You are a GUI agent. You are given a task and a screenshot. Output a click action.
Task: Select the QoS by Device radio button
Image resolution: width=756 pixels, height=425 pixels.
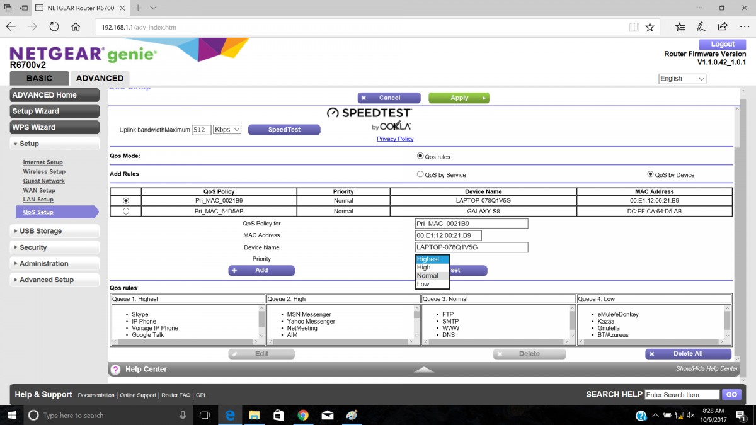coord(651,174)
